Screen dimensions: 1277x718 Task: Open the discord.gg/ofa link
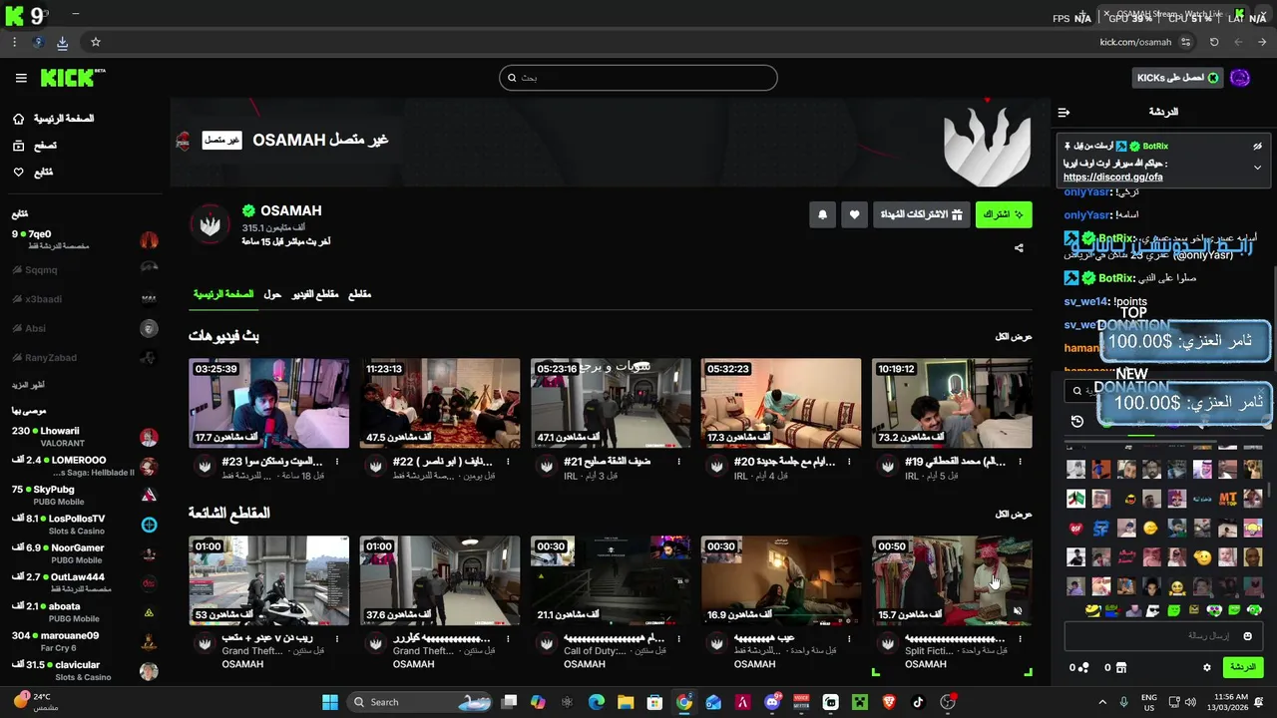1112,178
